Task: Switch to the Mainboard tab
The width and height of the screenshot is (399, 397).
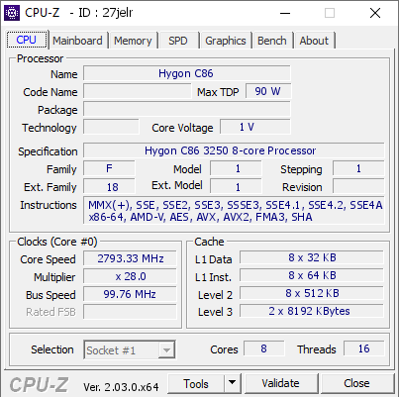Action: coord(77,41)
